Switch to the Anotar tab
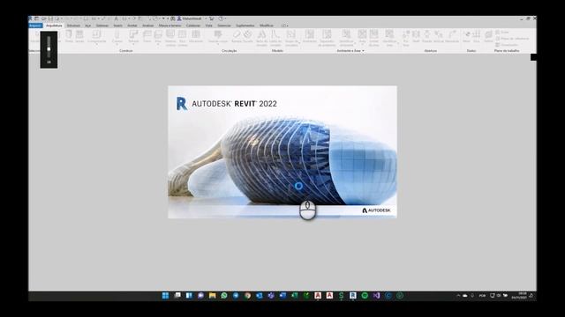This screenshot has height=317, width=565. point(132,26)
